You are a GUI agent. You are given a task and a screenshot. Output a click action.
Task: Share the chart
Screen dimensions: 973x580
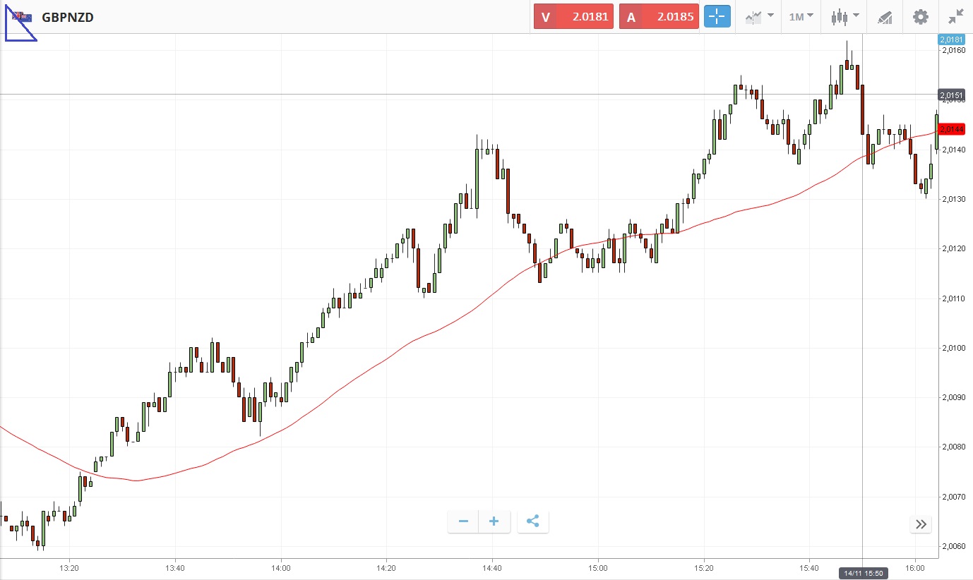pos(533,521)
